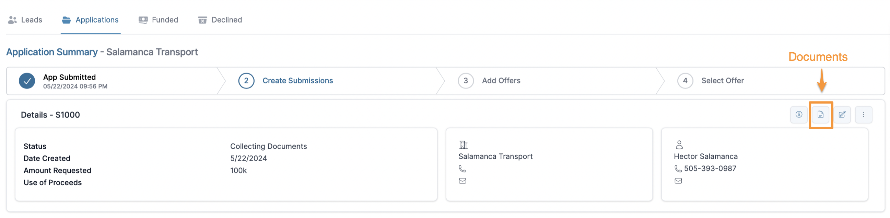The image size is (890, 218).
Task: Click Hector Salamanca's person icon
Action: 679,145
